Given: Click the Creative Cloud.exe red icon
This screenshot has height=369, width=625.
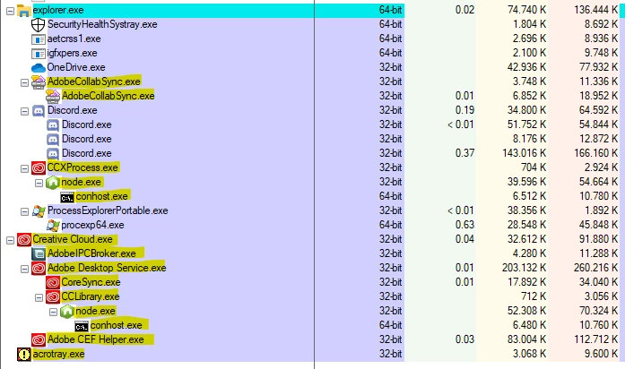Looking at the screenshot, I should pyautogui.click(x=24, y=240).
